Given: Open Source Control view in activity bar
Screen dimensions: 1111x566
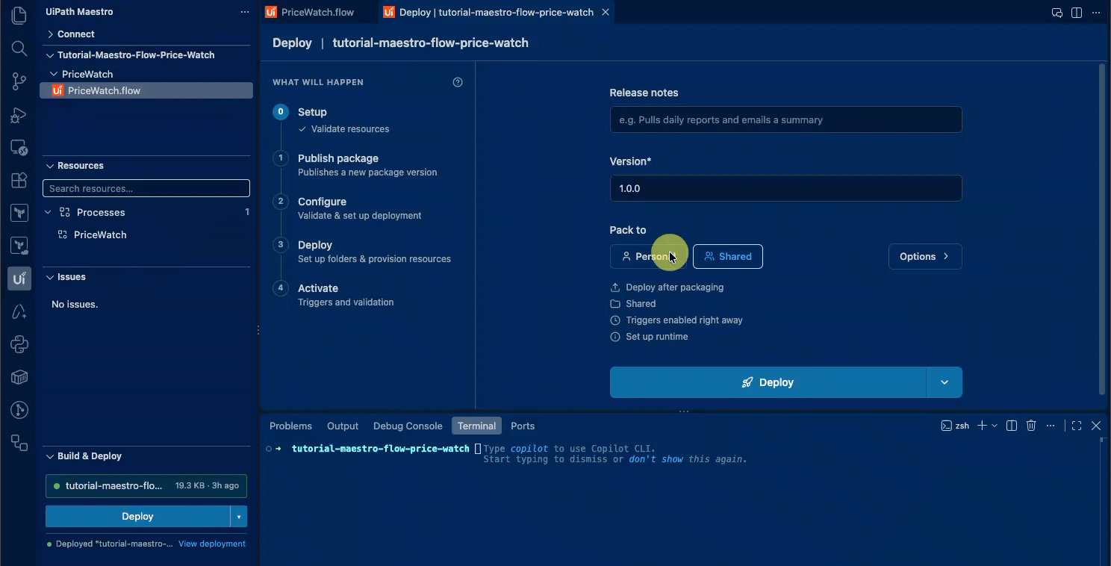Looking at the screenshot, I should (19, 81).
